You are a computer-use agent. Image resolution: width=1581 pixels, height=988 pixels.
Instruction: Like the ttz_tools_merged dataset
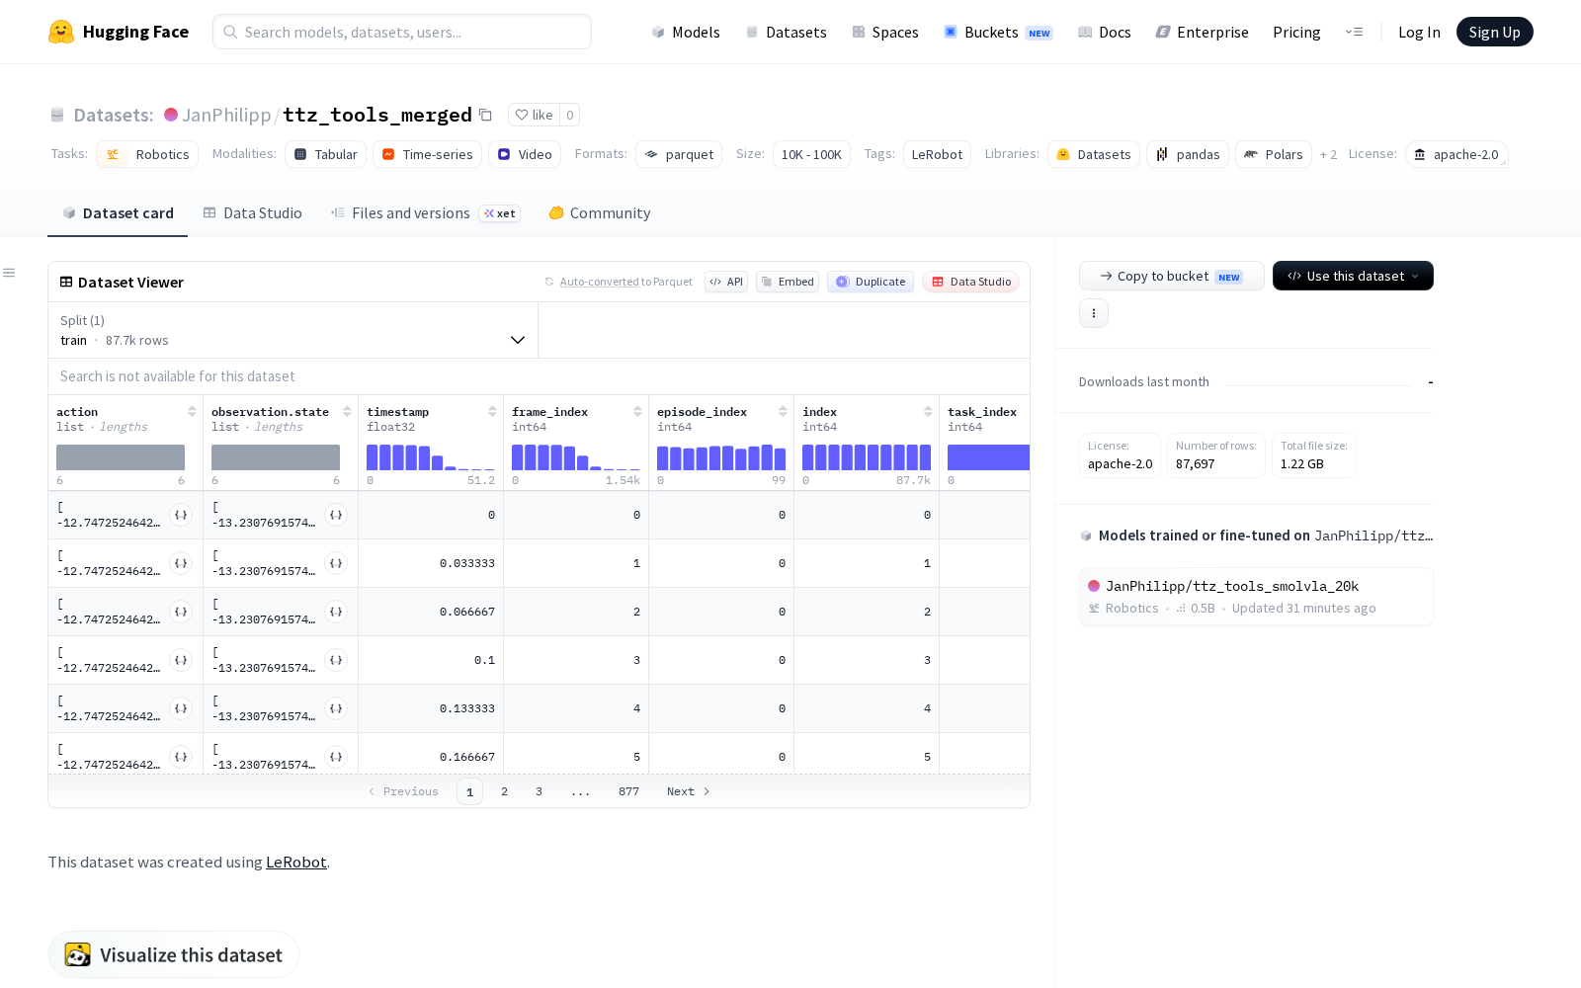(534, 115)
